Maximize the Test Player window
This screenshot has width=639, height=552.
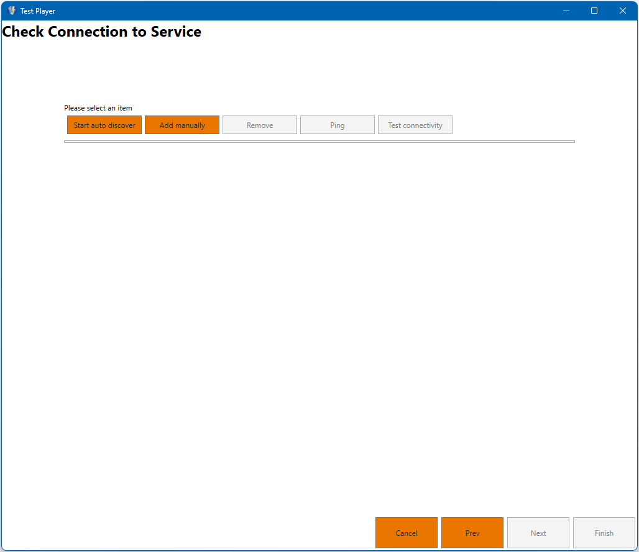coord(594,11)
